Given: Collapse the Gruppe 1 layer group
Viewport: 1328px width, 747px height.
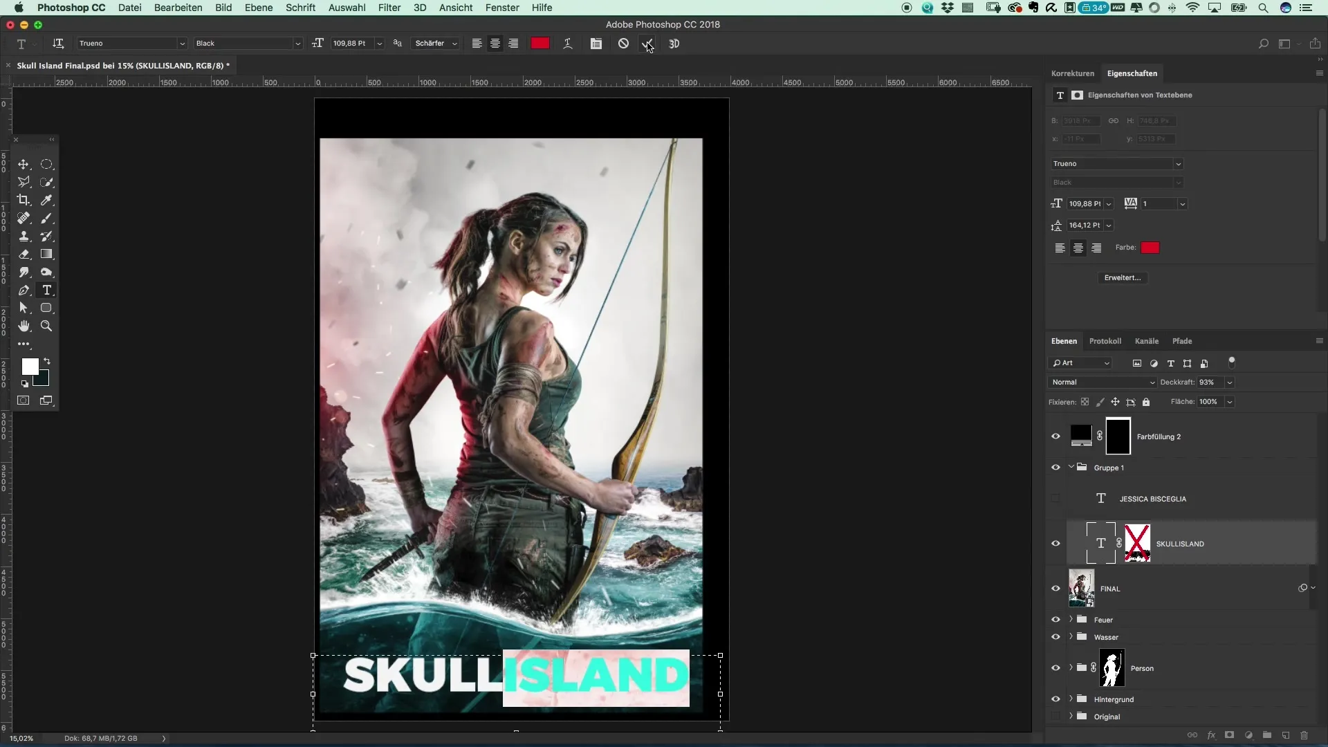Looking at the screenshot, I should tap(1071, 467).
